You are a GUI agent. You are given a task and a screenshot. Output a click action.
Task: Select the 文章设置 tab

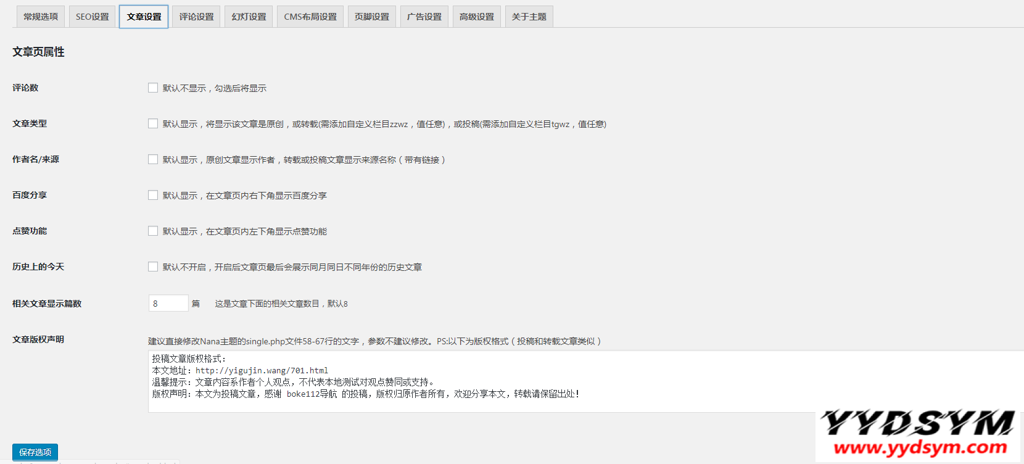click(144, 17)
